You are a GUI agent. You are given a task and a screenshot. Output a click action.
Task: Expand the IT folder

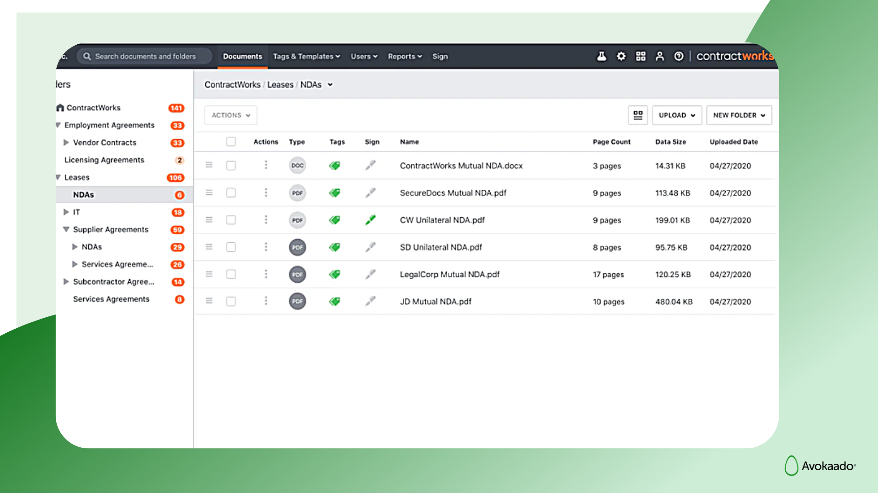point(66,212)
